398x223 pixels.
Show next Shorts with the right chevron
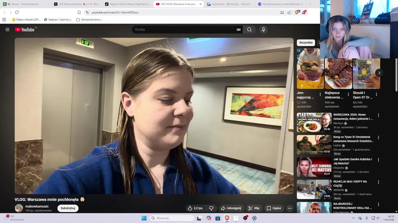[x=379, y=73]
